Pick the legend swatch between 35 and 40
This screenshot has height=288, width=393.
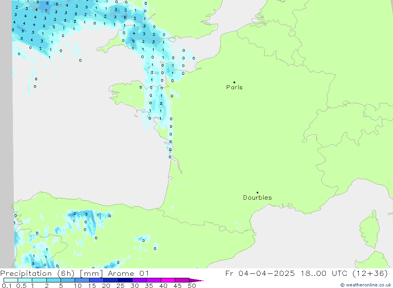154,280
